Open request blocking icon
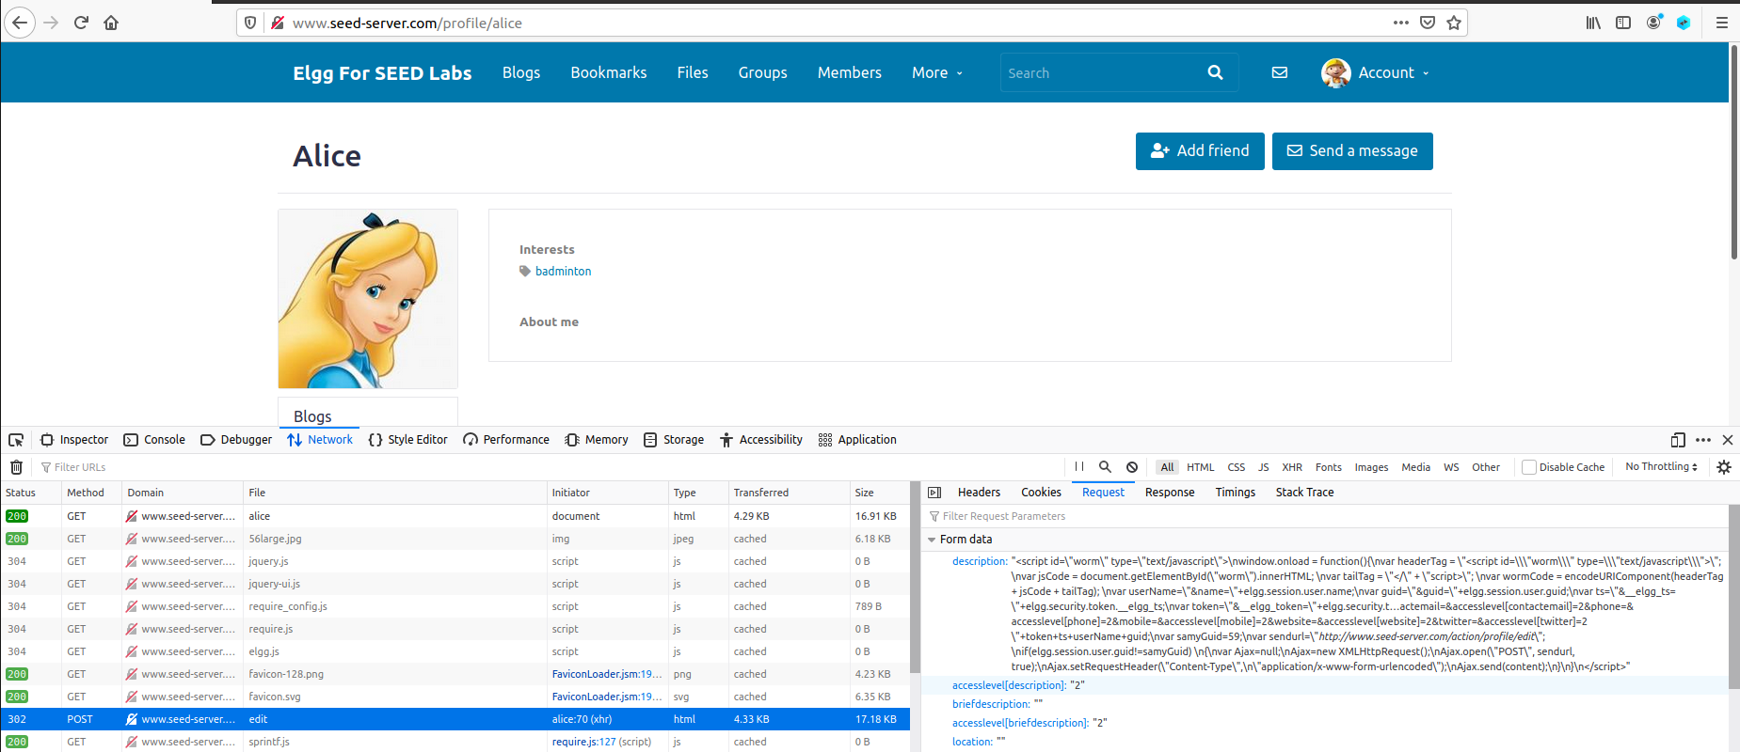Image resolution: width=1740 pixels, height=752 pixels. pyautogui.click(x=1132, y=467)
